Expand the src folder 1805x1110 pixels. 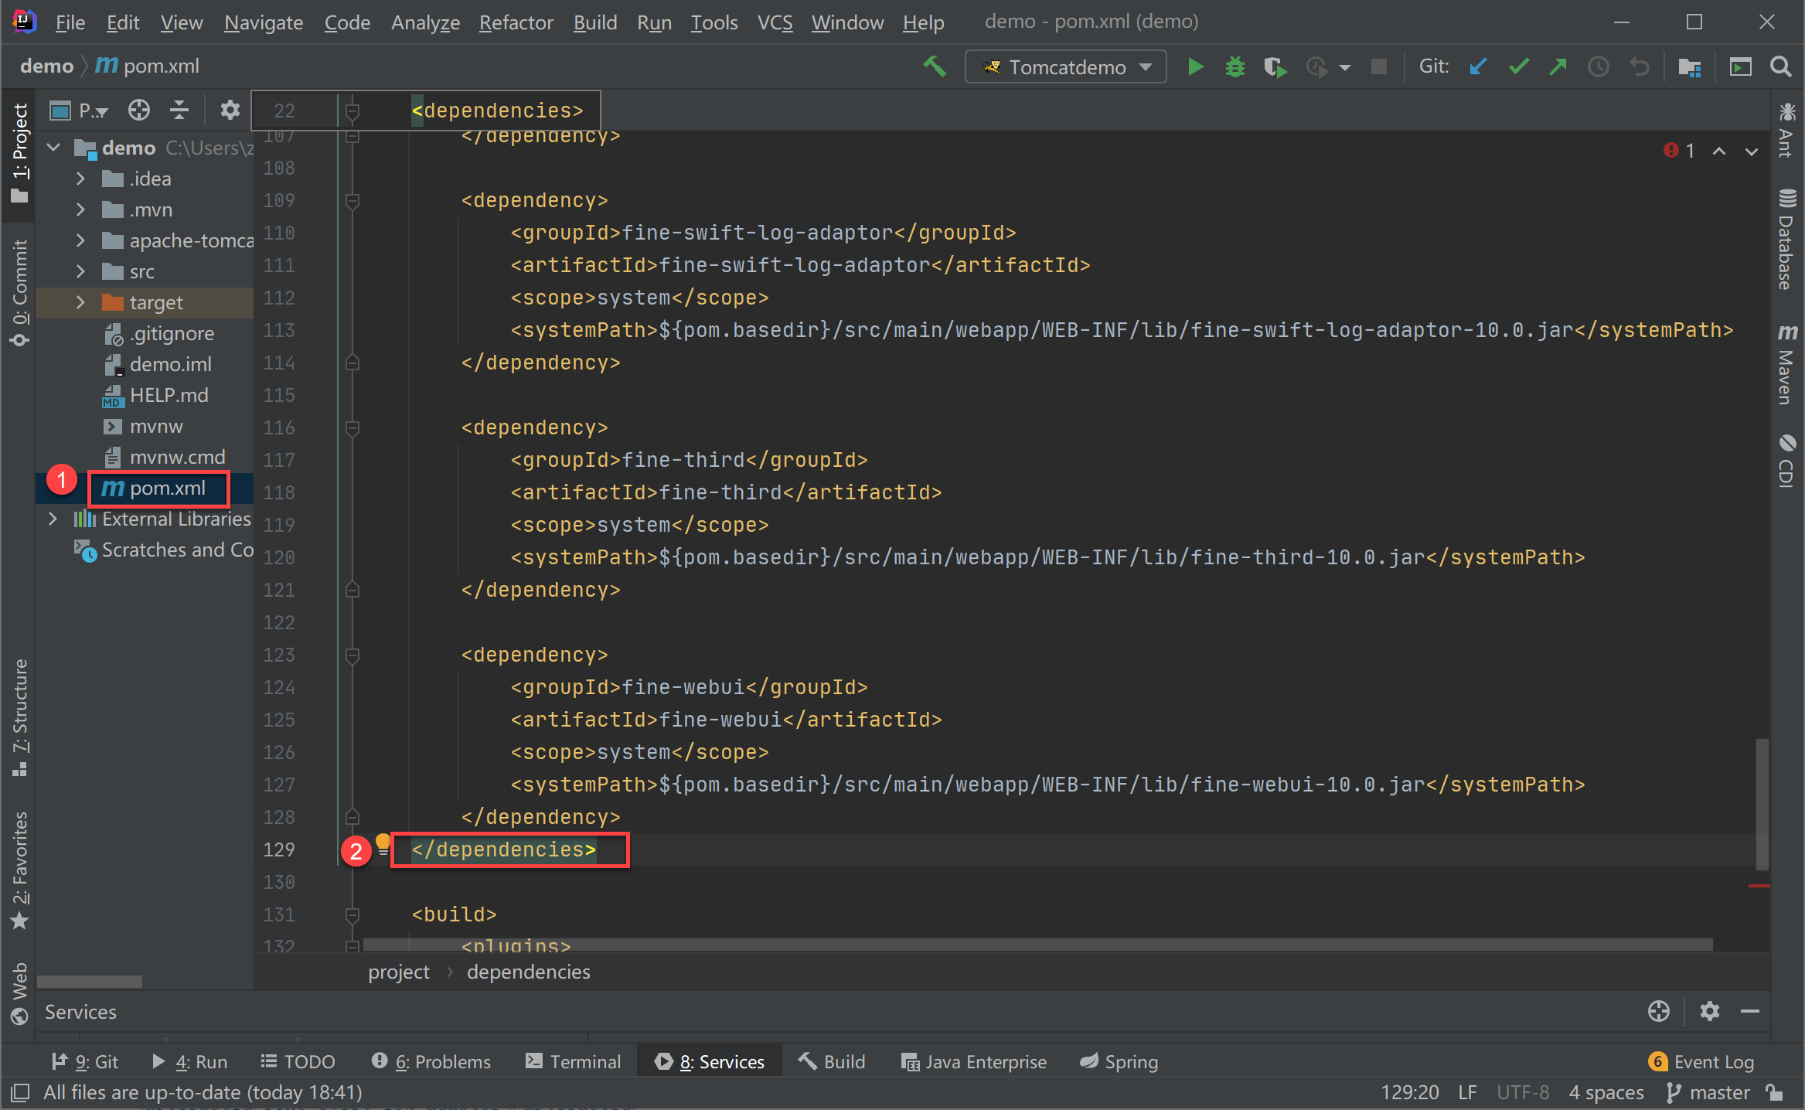click(x=80, y=271)
